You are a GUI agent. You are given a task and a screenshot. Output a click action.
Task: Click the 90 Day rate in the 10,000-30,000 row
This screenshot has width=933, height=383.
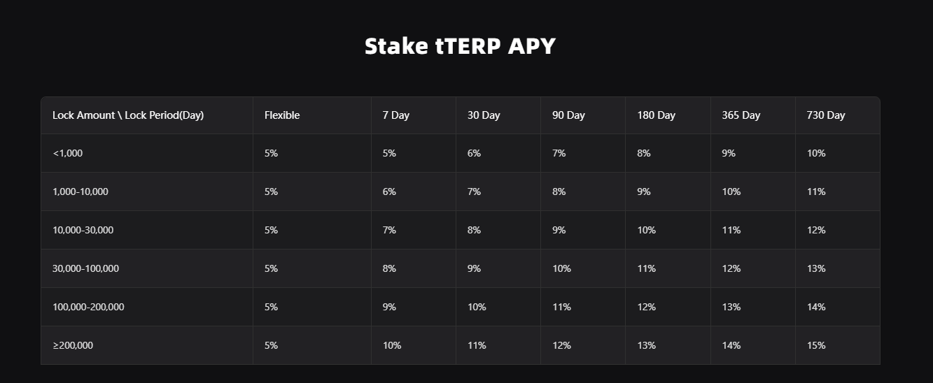click(x=559, y=230)
